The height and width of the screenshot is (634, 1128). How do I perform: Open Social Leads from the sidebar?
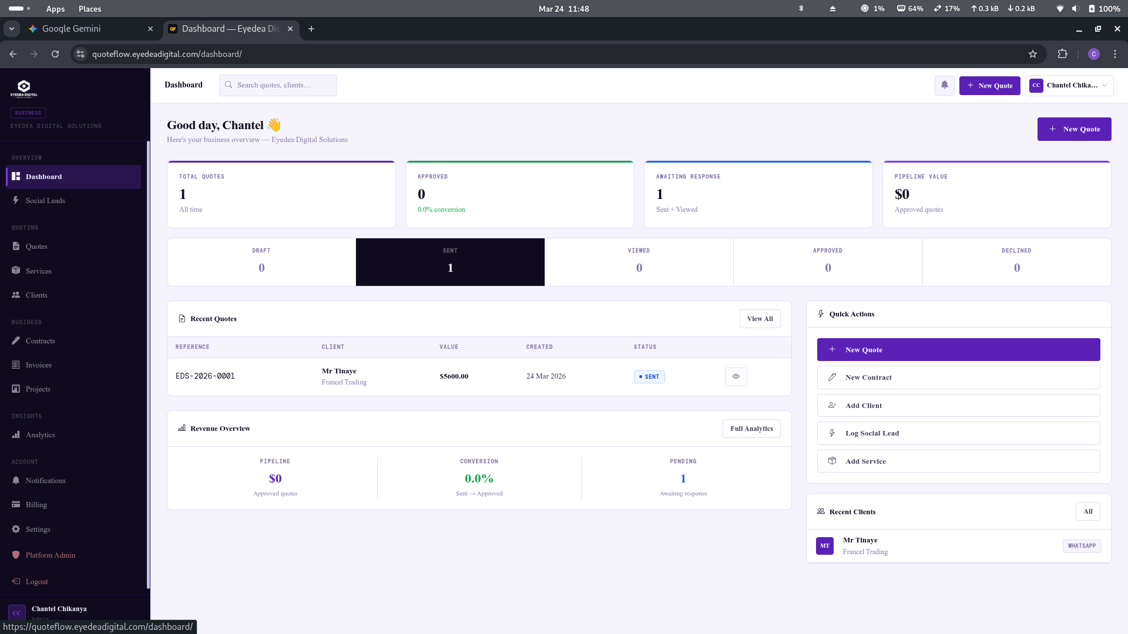tap(45, 201)
